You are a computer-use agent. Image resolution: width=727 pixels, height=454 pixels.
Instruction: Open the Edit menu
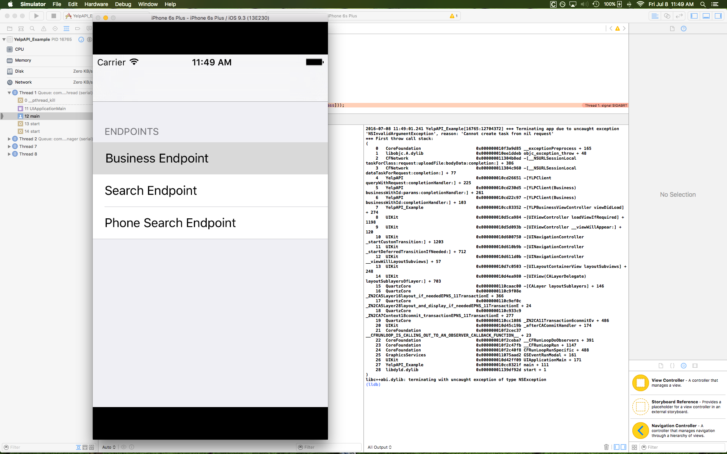pos(73,4)
